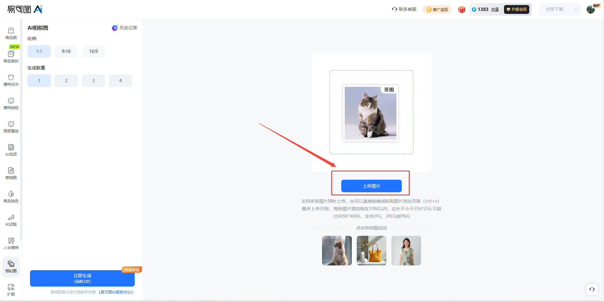Click the blue points coin icon
604x302 pixels.
pos(474,9)
